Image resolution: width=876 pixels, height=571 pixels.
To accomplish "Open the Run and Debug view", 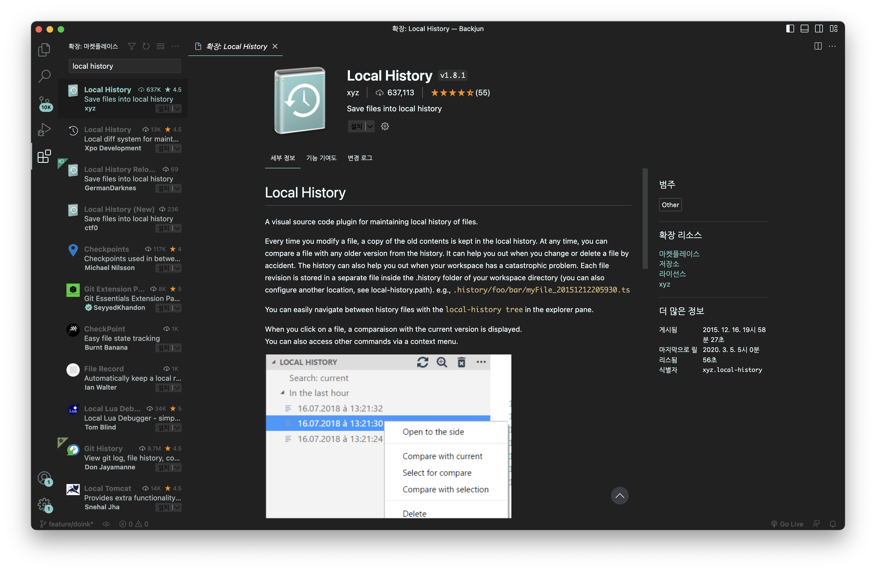I will (44, 130).
